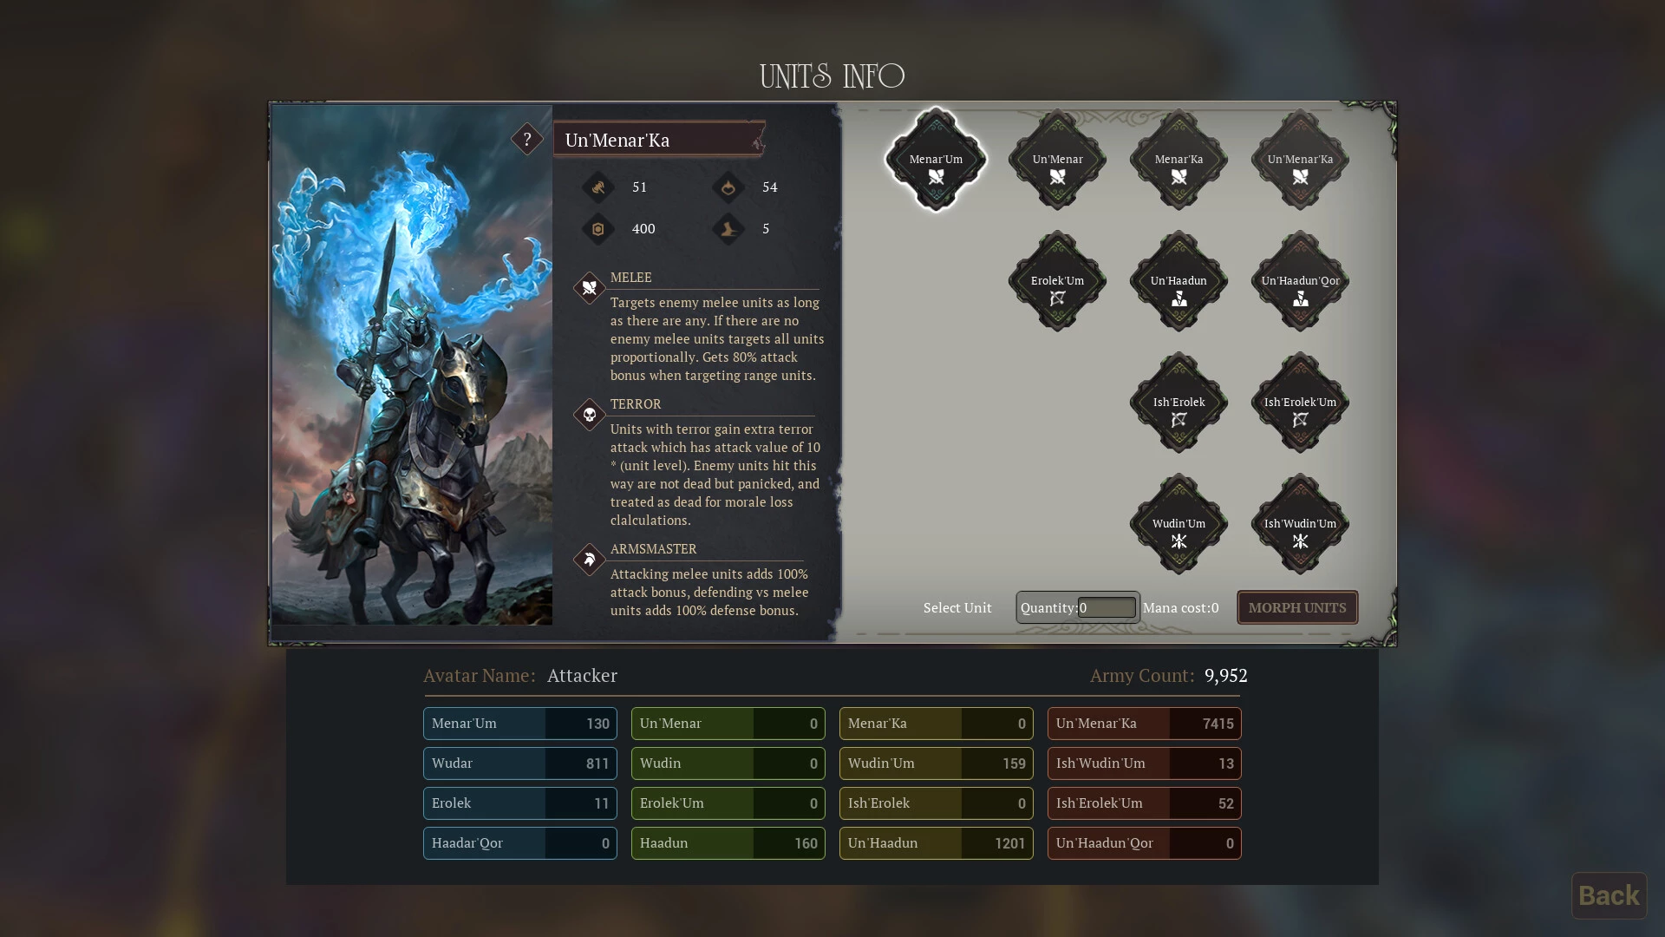This screenshot has height=937, width=1665.
Task: Pick the Un'Haadun'Qor unit diamond
Action: tap(1300, 281)
